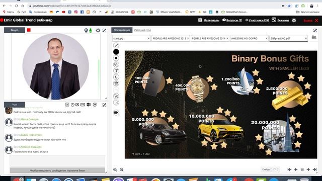Jump to the last slide
Screen dimensions: 322x181
(x=314, y=169)
